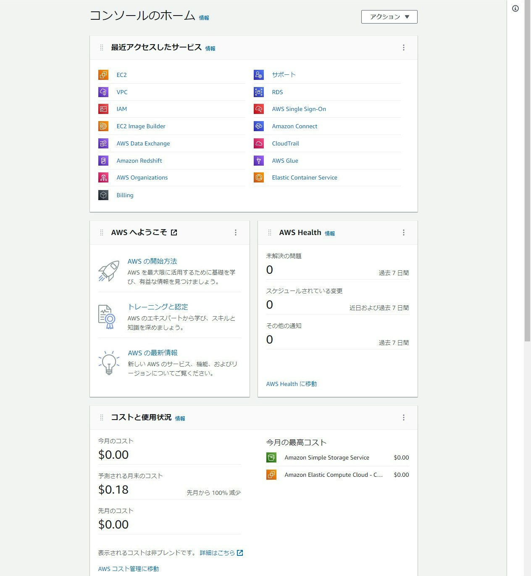
Task: Click the Amazon Connect icon
Action: coord(259,126)
